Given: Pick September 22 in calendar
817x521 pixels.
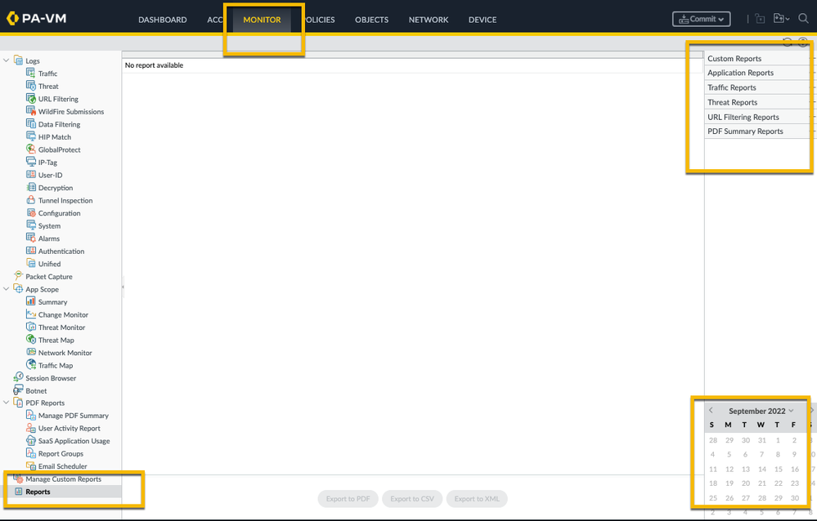Looking at the screenshot, I should coord(778,483).
